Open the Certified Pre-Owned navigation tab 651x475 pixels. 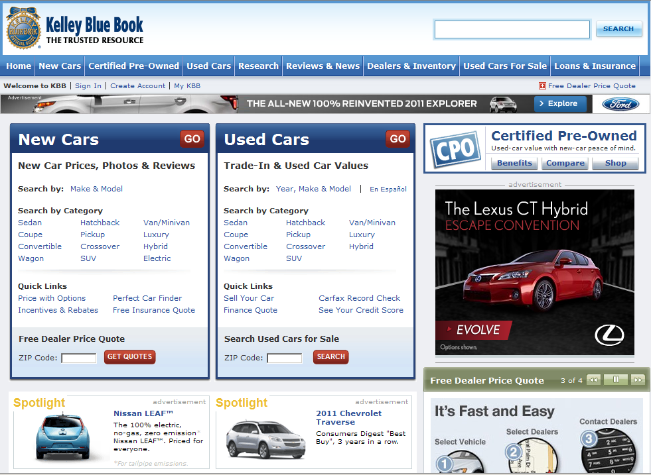pos(133,66)
